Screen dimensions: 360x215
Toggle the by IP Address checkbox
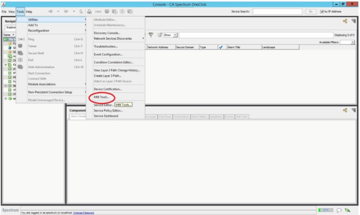(322, 11)
